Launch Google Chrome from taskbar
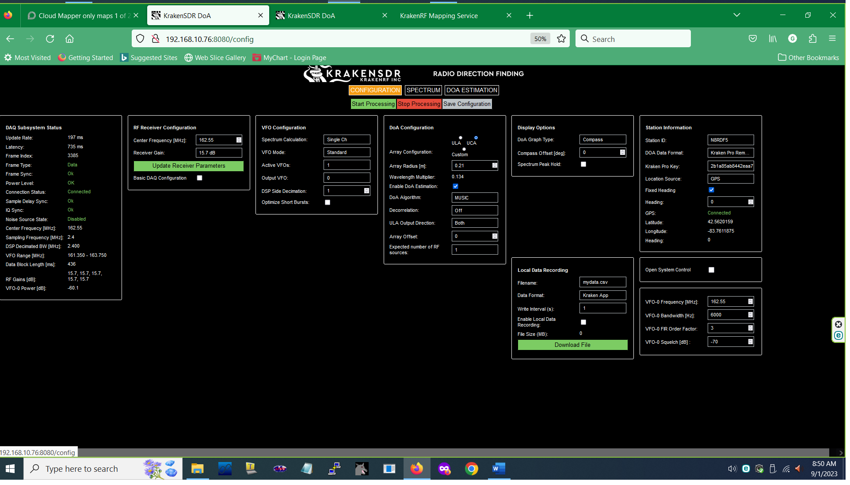Screen dimensions: 850x485 click(x=471, y=469)
